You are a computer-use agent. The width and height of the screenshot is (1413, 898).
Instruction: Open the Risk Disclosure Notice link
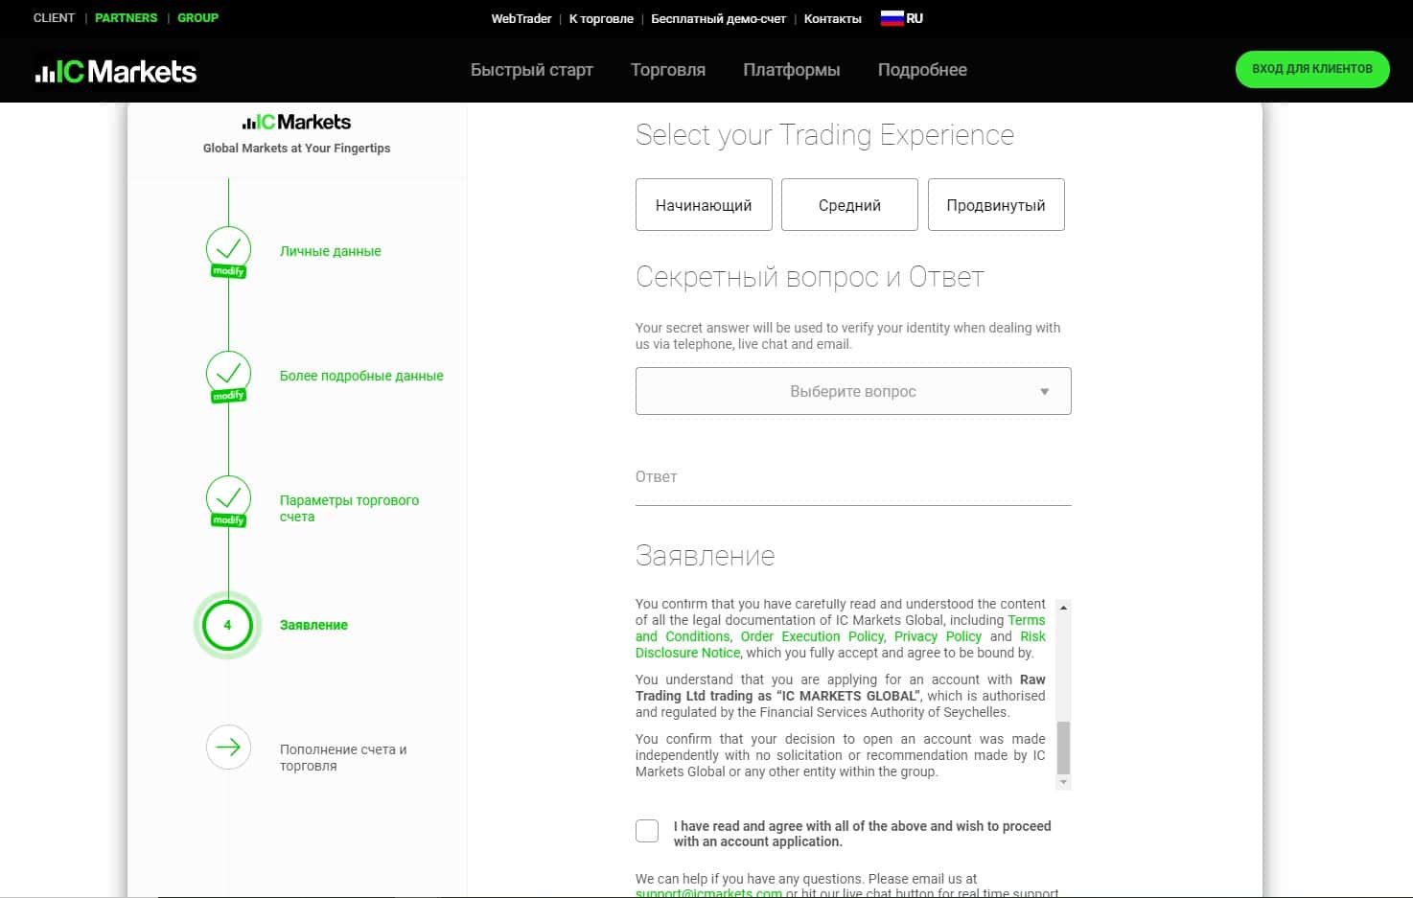(x=687, y=653)
